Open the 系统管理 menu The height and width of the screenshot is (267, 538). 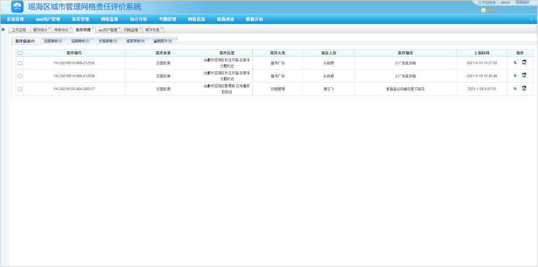pos(16,19)
